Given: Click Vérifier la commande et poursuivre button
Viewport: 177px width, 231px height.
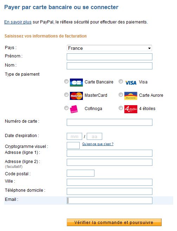Looking at the screenshot, I should [114, 222].
